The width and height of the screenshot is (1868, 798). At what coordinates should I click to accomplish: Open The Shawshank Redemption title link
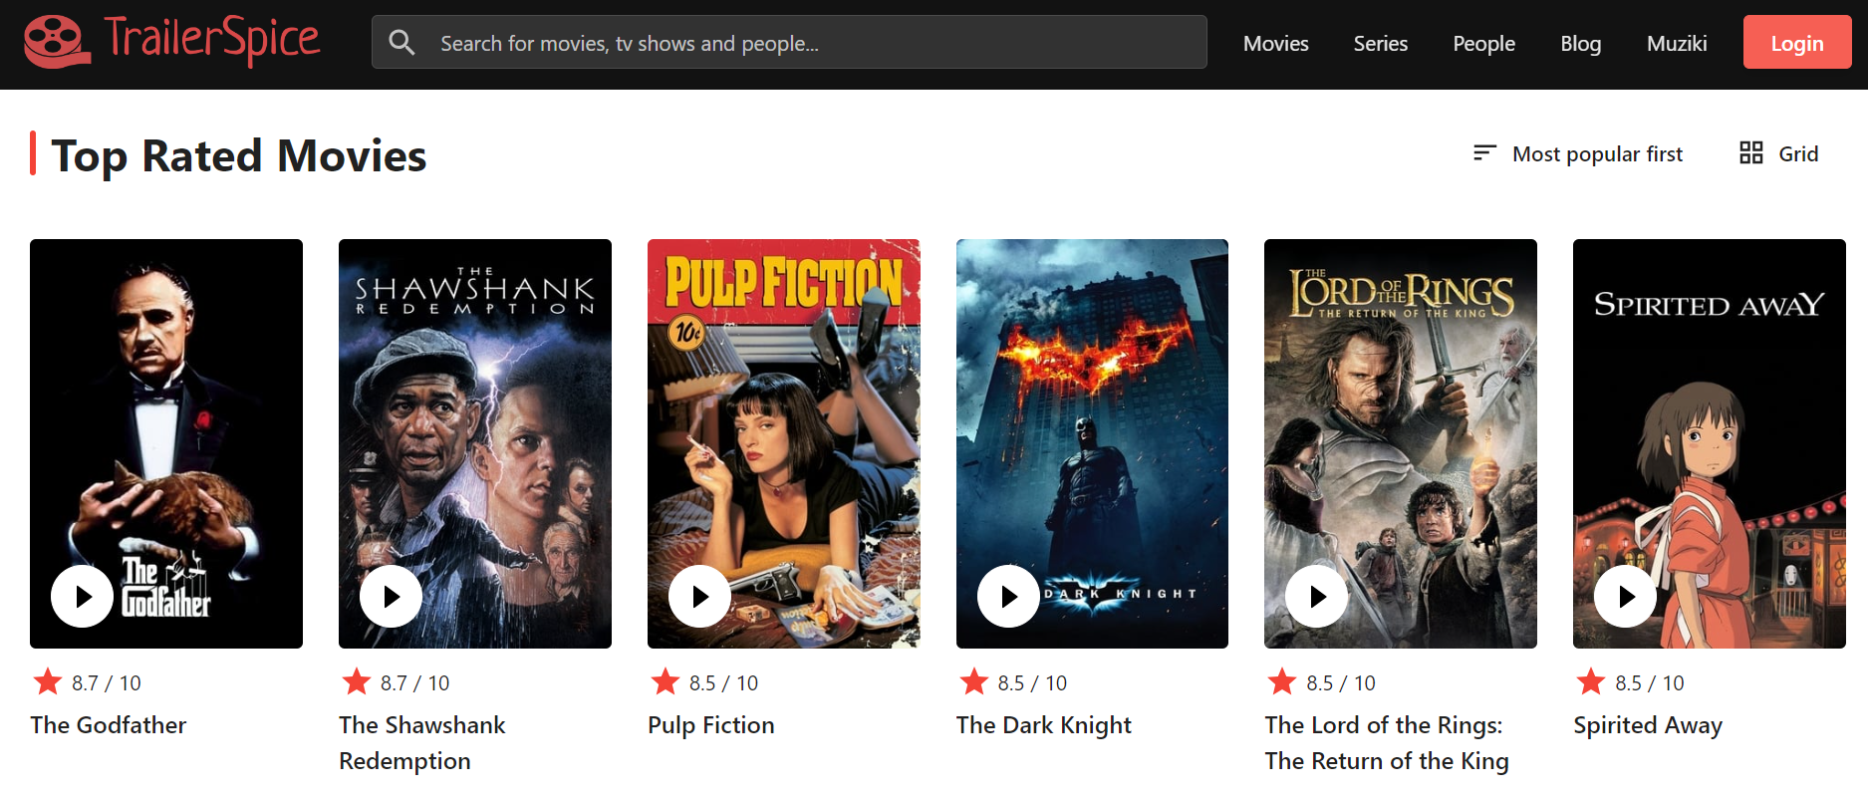pyautogui.click(x=422, y=743)
